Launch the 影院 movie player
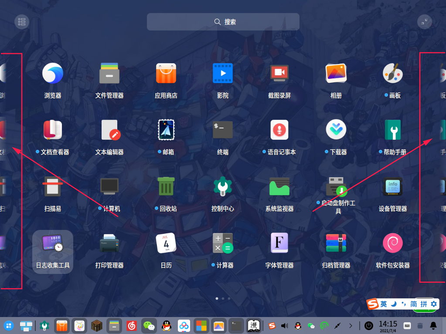The height and width of the screenshot is (334, 446). (223, 73)
